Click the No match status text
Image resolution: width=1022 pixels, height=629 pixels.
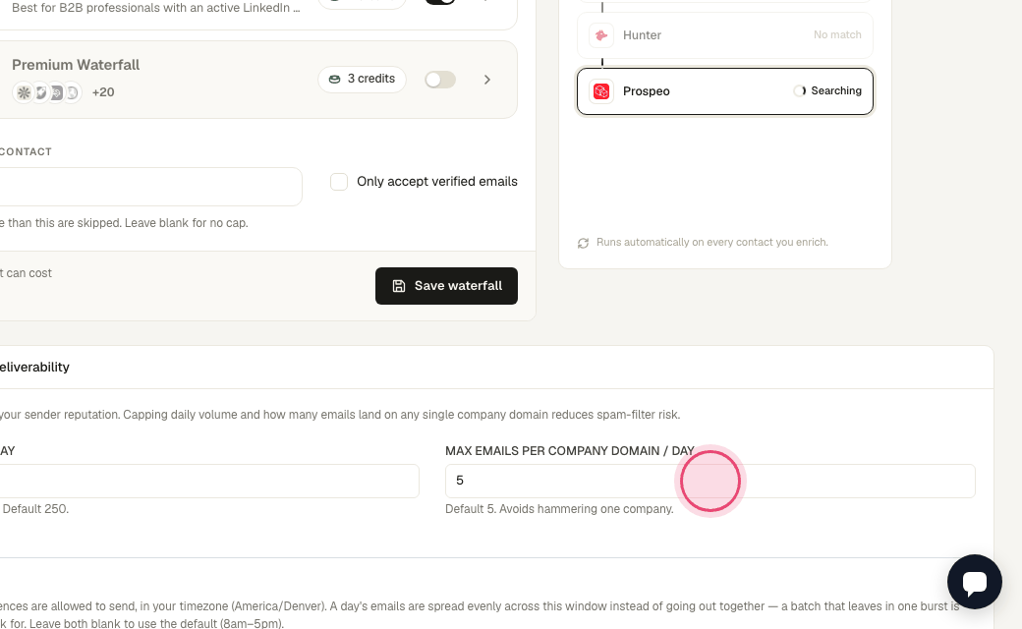coord(837,34)
